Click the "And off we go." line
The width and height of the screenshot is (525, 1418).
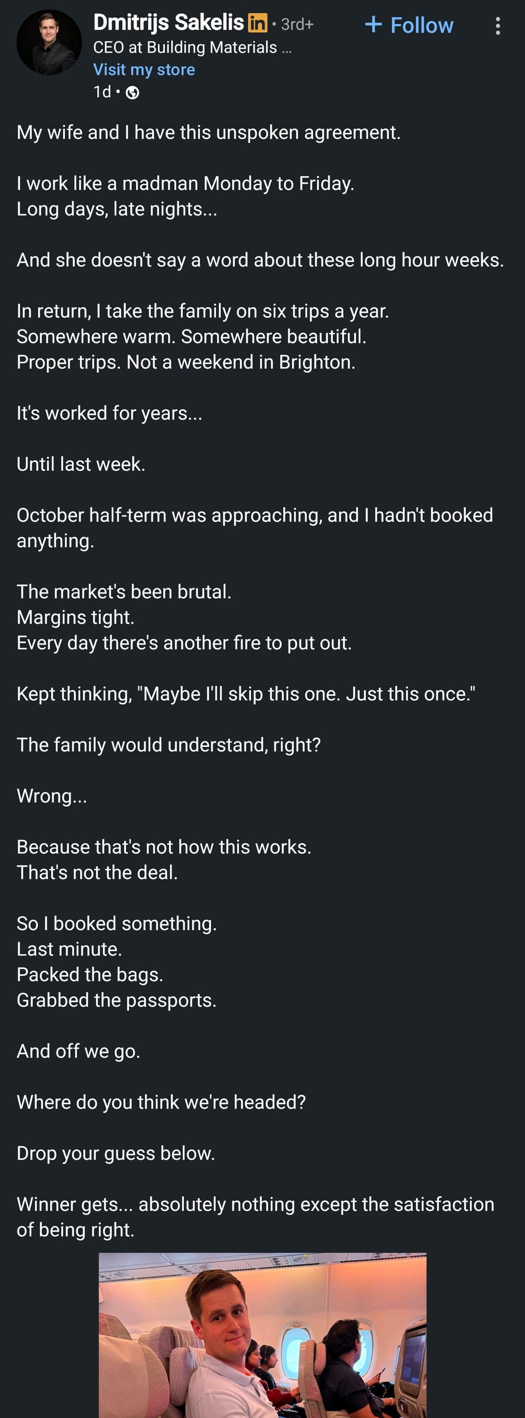click(x=78, y=1051)
